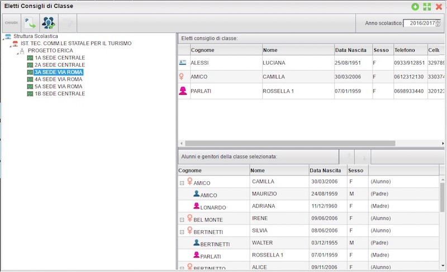Click the greyed move-up arrow button
The height and width of the screenshot is (272, 447).
347,157
